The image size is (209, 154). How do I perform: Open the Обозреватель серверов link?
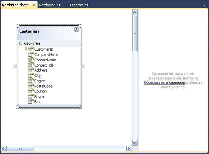pos(164,82)
